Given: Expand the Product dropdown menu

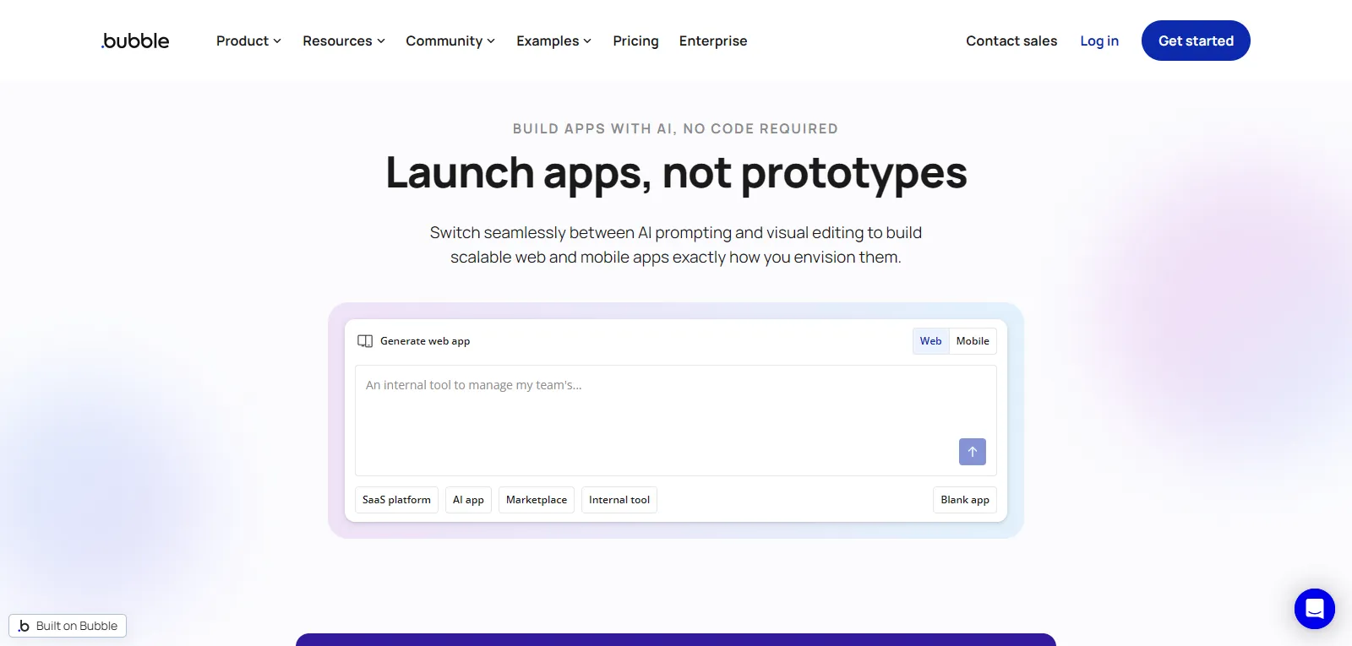Looking at the screenshot, I should pos(248,41).
